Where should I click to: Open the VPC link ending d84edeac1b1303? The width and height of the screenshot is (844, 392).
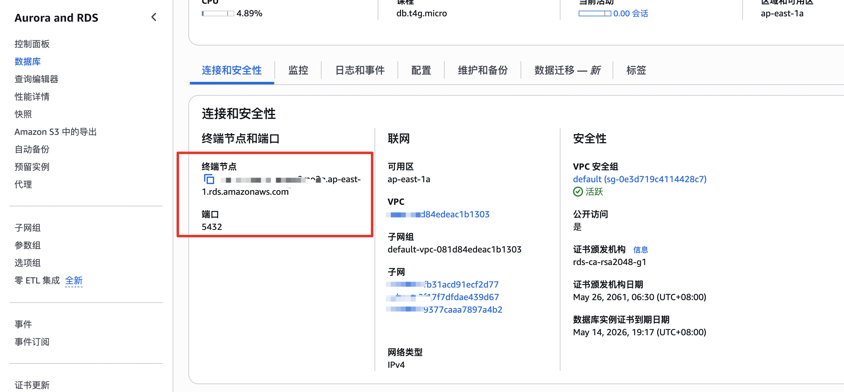click(x=438, y=214)
